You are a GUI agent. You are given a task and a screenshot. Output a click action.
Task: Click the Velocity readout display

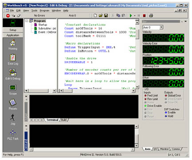coord(164,38)
